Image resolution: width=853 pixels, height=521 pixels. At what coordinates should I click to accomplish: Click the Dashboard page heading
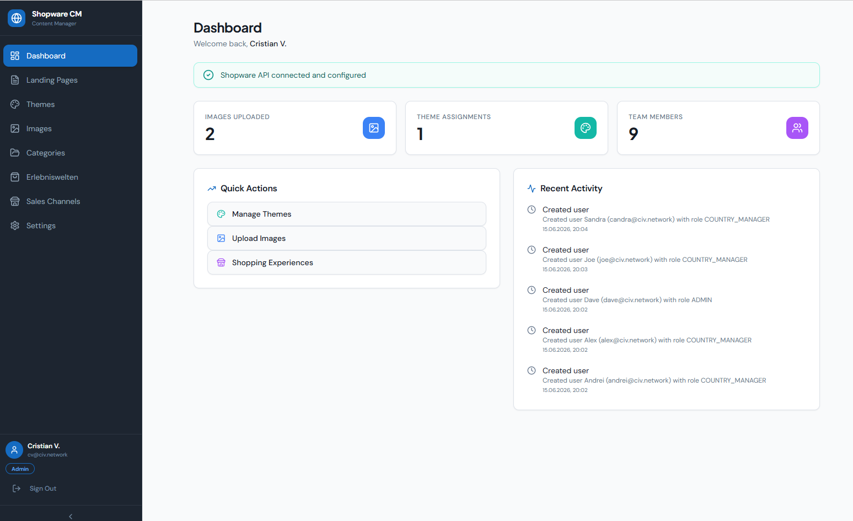[228, 28]
